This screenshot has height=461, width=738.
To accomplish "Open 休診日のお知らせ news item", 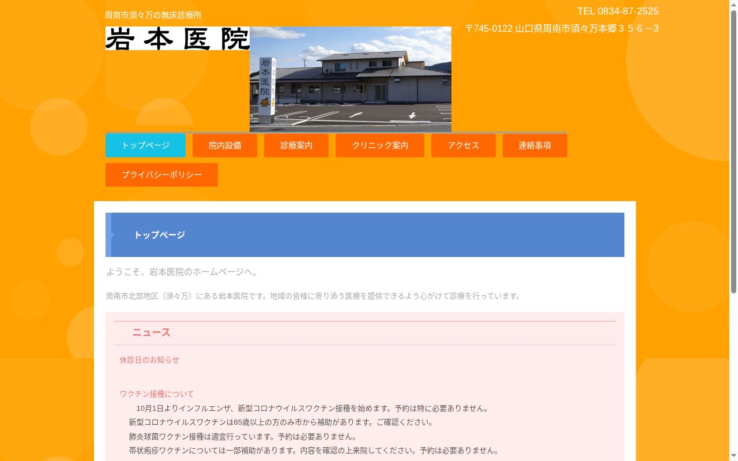I will 149,360.
